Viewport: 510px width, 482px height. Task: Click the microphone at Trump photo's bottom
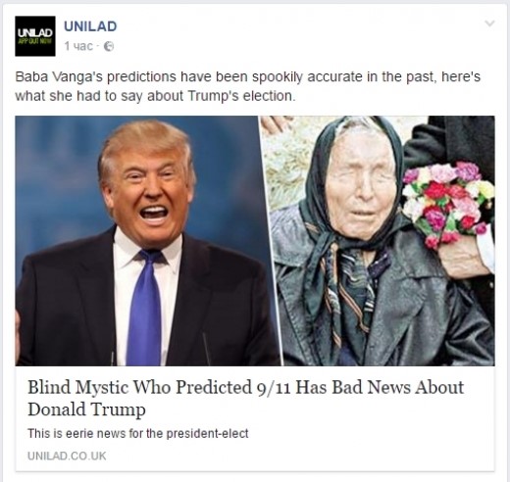pyautogui.click(x=207, y=349)
